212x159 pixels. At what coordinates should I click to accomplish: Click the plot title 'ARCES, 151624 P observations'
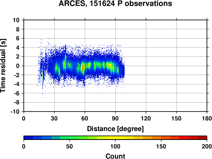[115, 3]
